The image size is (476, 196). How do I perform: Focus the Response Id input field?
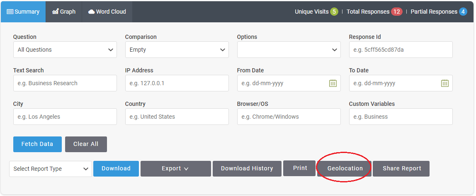tap(401, 50)
